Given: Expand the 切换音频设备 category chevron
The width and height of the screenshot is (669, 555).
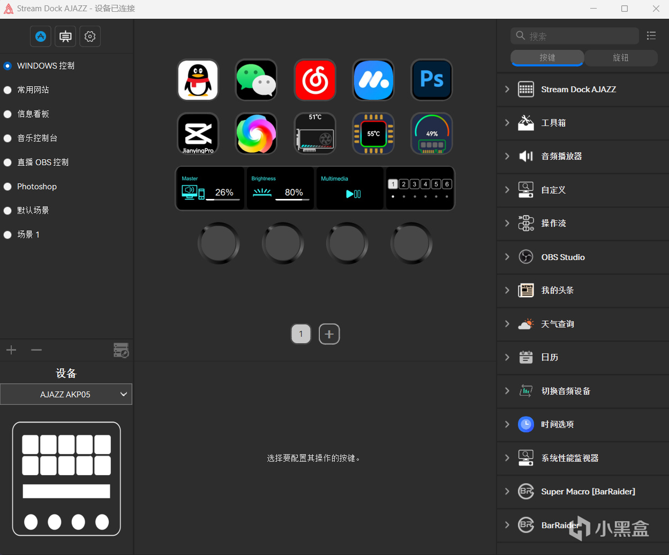Looking at the screenshot, I should coord(507,391).
